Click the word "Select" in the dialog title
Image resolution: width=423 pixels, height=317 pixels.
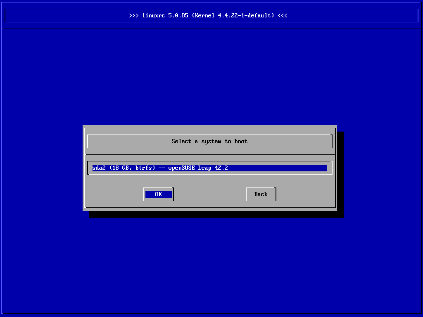click(x=181, y=141)
